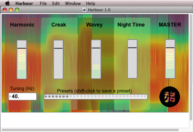The width and height of the screenshot is (193, 132).
Task: Click the MASTER label
Action: click(x=170, y=25)
